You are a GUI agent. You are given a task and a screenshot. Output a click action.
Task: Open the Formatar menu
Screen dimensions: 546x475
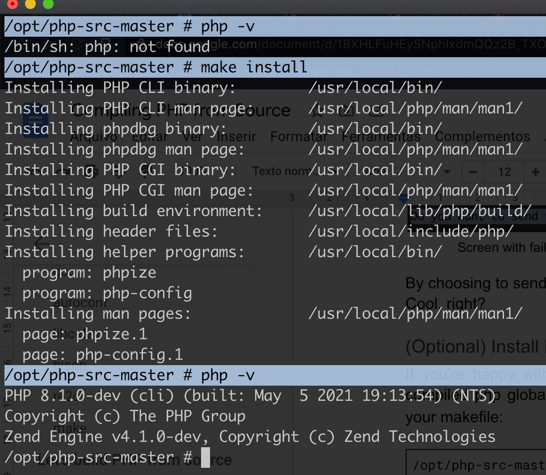(299, 137)
